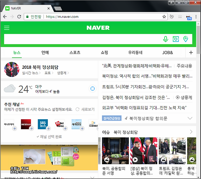
Task: Open 생중계 under summit header
Action: [x=63, y=73]
